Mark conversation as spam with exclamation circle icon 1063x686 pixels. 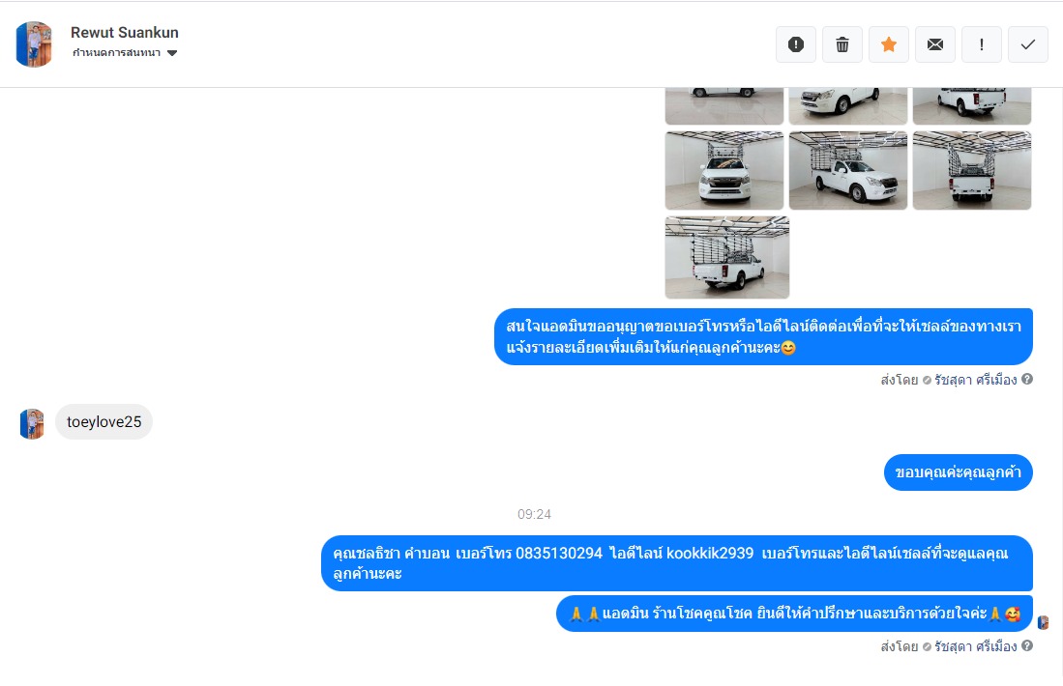click(796, 44)
